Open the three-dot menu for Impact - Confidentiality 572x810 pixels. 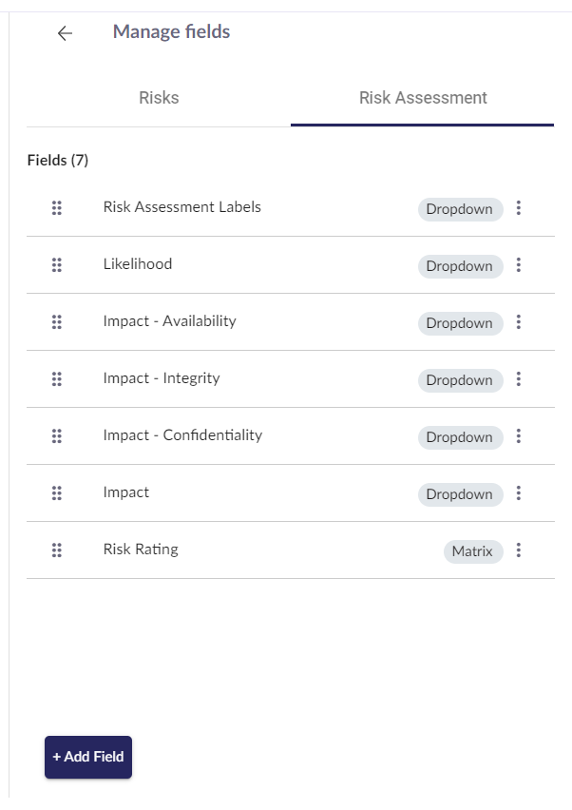[x=518, y=436]
